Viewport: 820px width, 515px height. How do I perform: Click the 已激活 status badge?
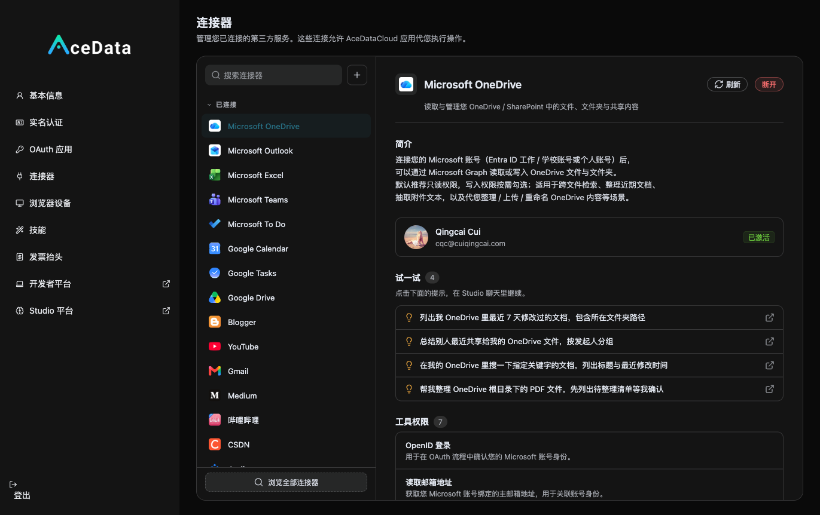[x=759, y=237]
